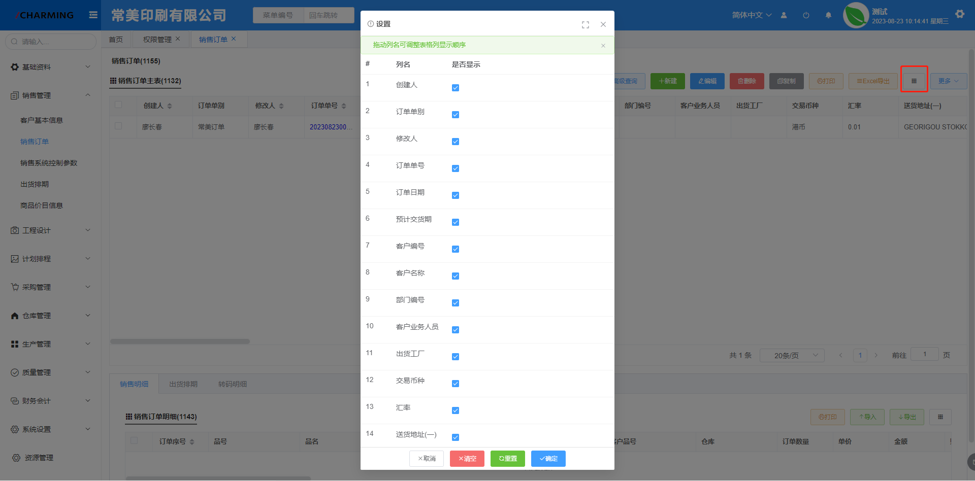Image resolution: width=975 pixels, height=481 pixels.
Task: Click the power logout icon
Action: [x=806, y=15]
